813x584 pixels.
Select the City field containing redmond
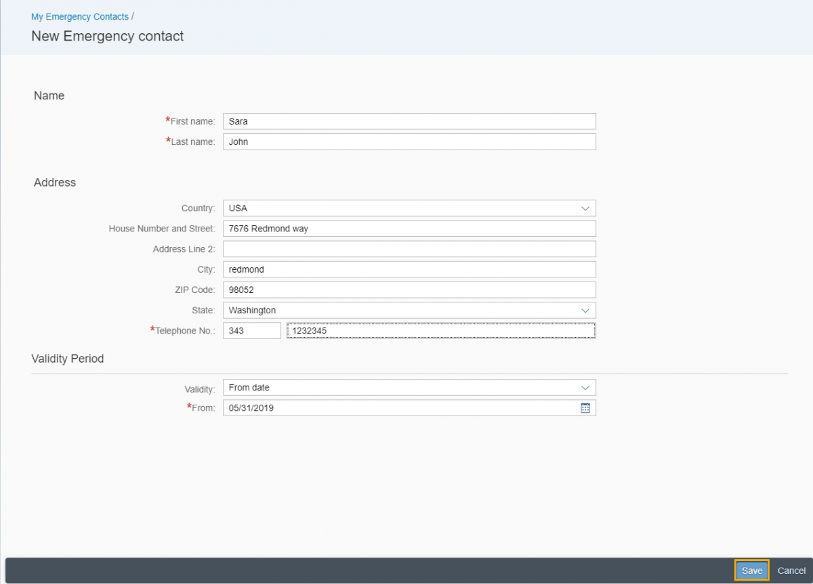pos(409,269)
